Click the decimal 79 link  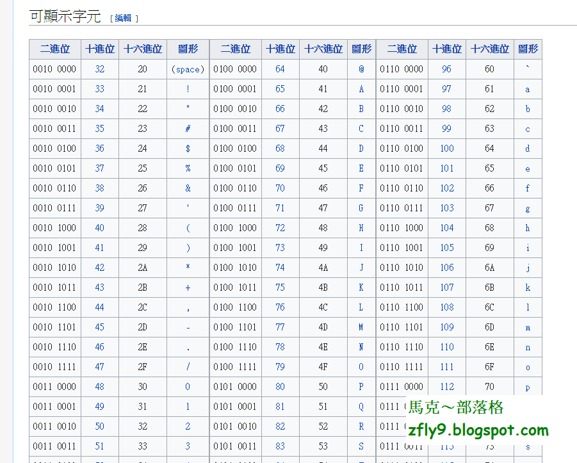tap(280, 366)
